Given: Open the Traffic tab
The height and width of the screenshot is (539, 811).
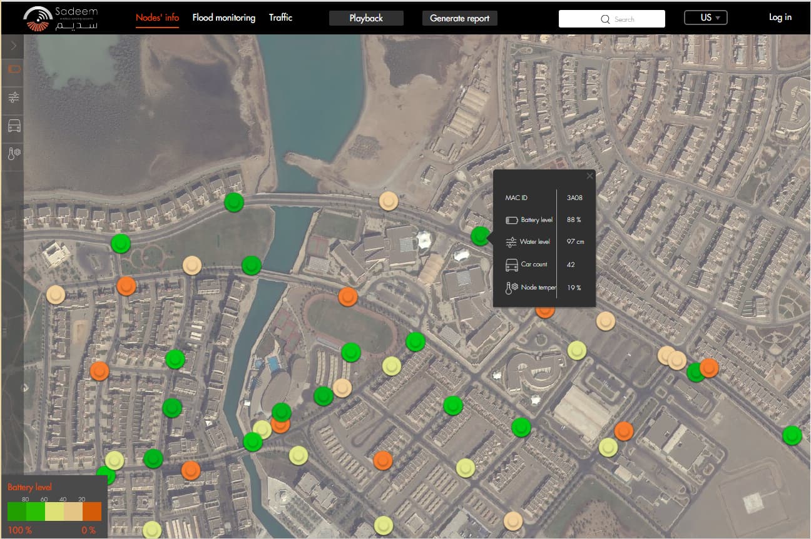Looking at the screenshot, I should pyautogui.click(x=280, y=18).
